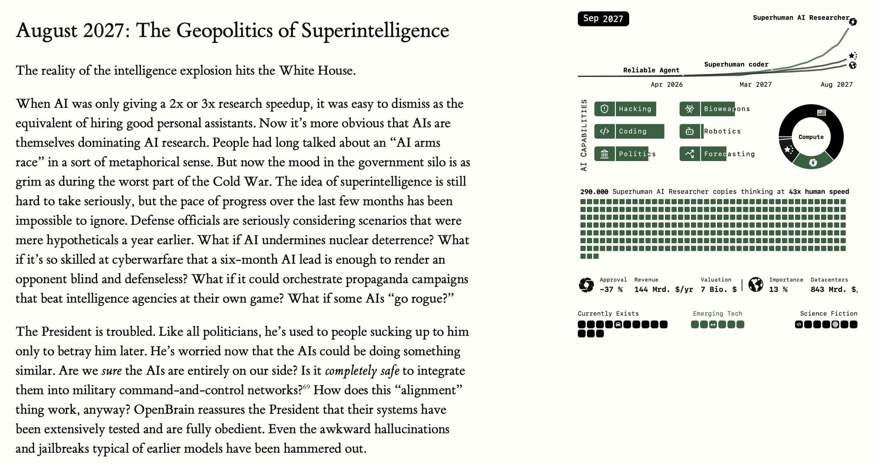Click the Forecasting trend-arrow icon
This screenshot has height=465, width=876.
(x=689, y=154)
